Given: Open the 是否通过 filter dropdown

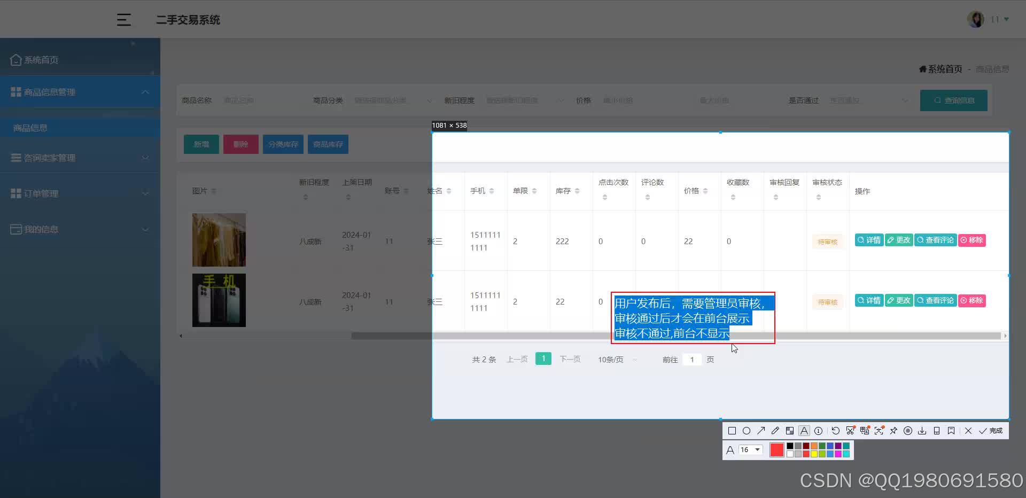Looking at the screenshot, I should click(869, 100).
